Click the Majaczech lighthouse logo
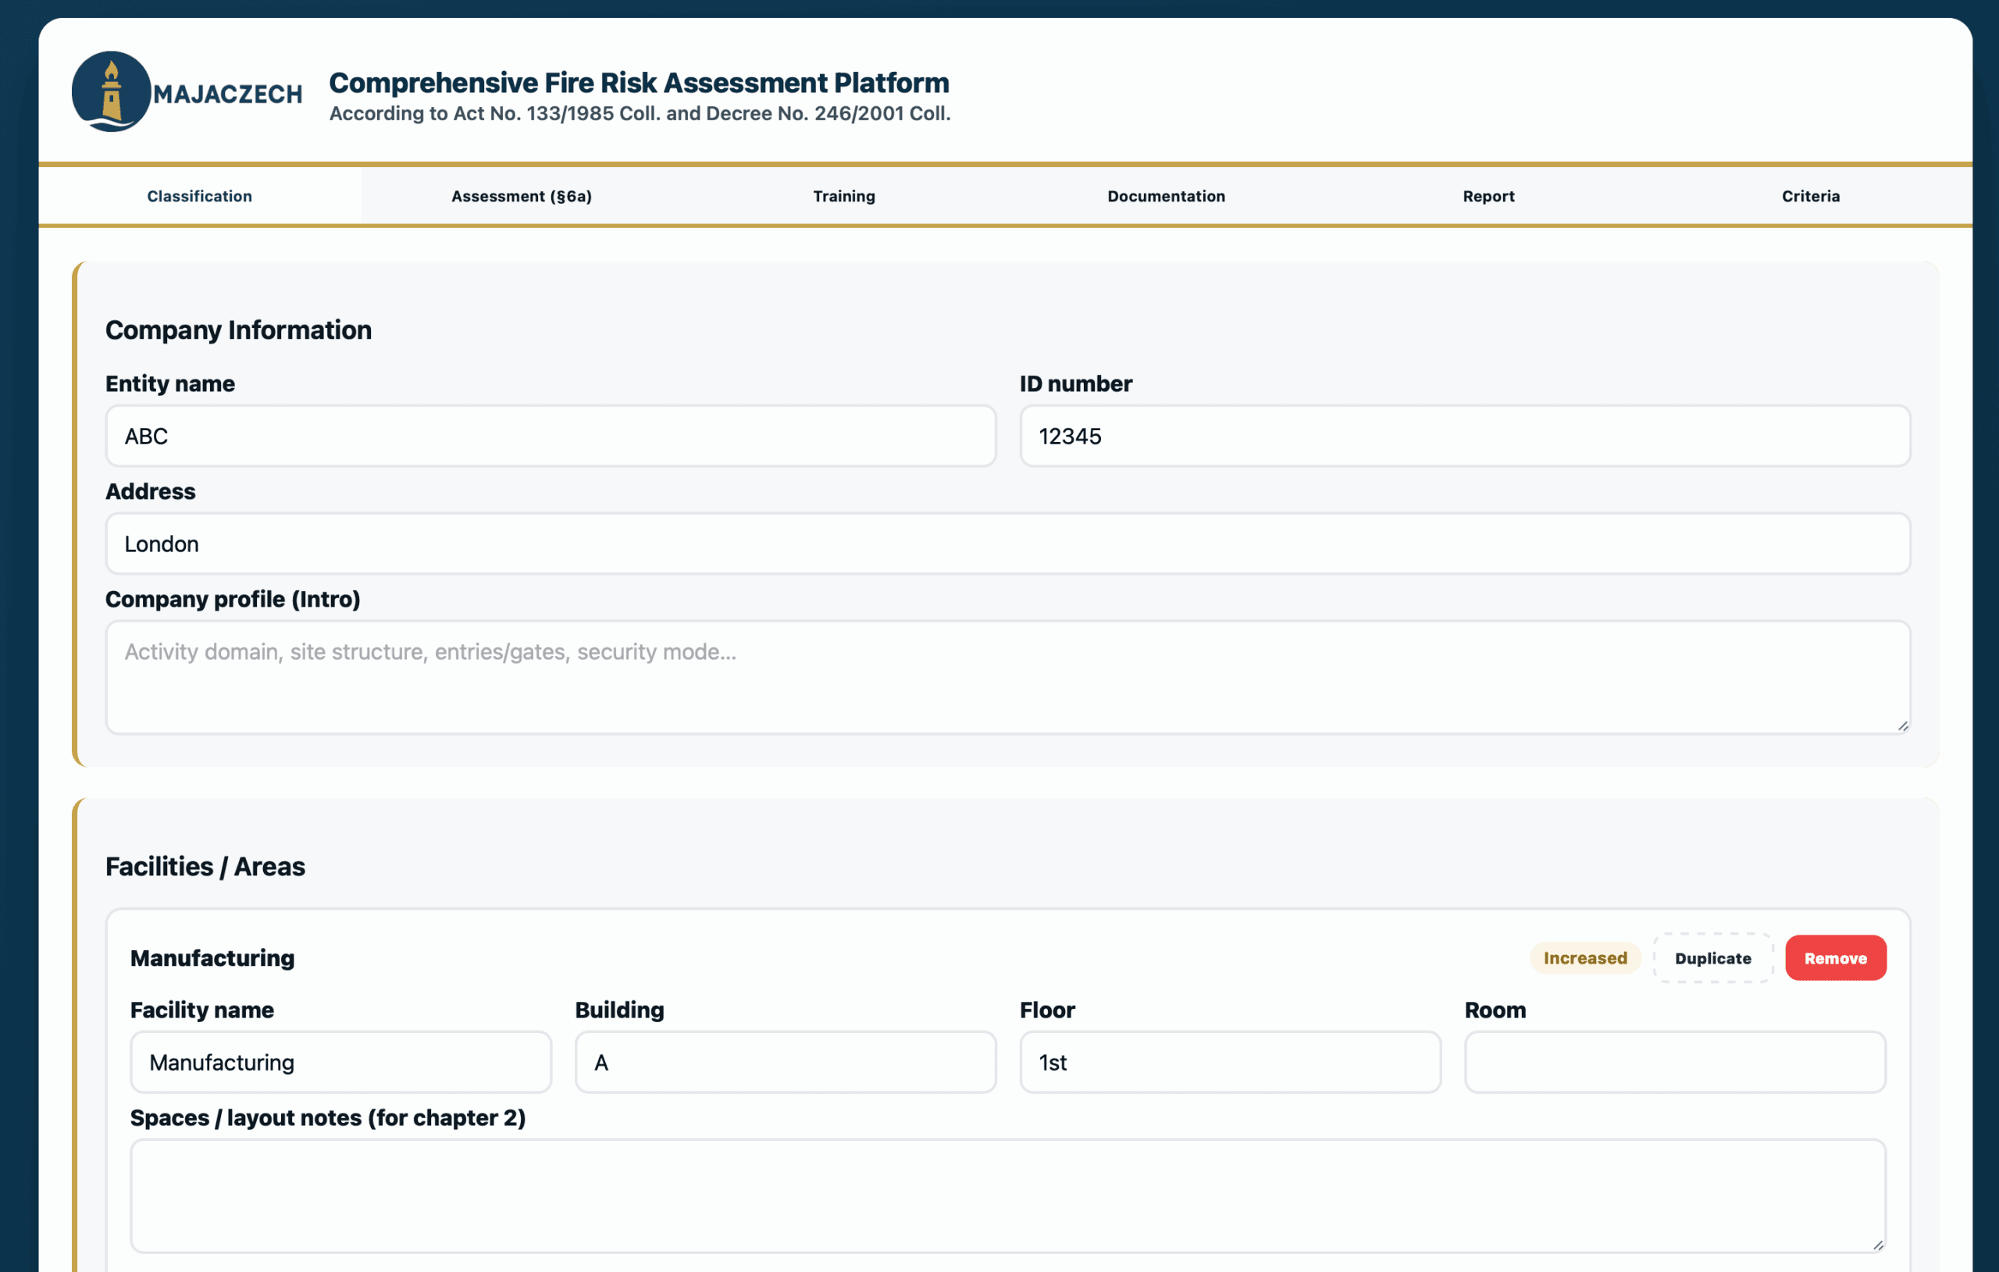The image size is (1999, 1272). pyautogui.click(x=111, y=91)
